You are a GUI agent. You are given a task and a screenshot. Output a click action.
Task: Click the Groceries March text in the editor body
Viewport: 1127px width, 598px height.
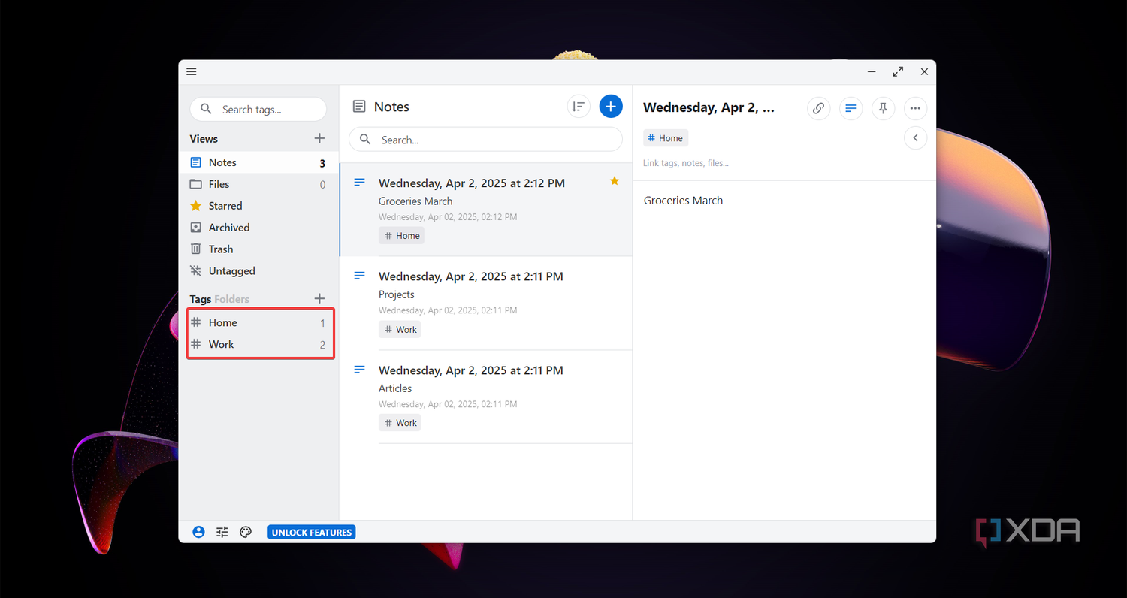coord(683,201)
